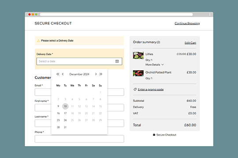Click the Orchid Potted Plant thumbnail
Image resolution: width=238 pixels, height=158 pixels.
pos(138,73)
